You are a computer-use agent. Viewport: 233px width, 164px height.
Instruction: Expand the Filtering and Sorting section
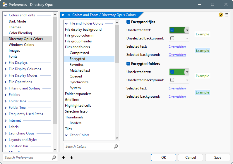(x=6, y=89)
